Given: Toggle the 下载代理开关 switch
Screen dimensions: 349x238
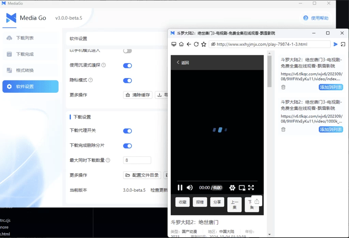Looking at the screenshot, I should pyautogui.click(x=127, y=131).
